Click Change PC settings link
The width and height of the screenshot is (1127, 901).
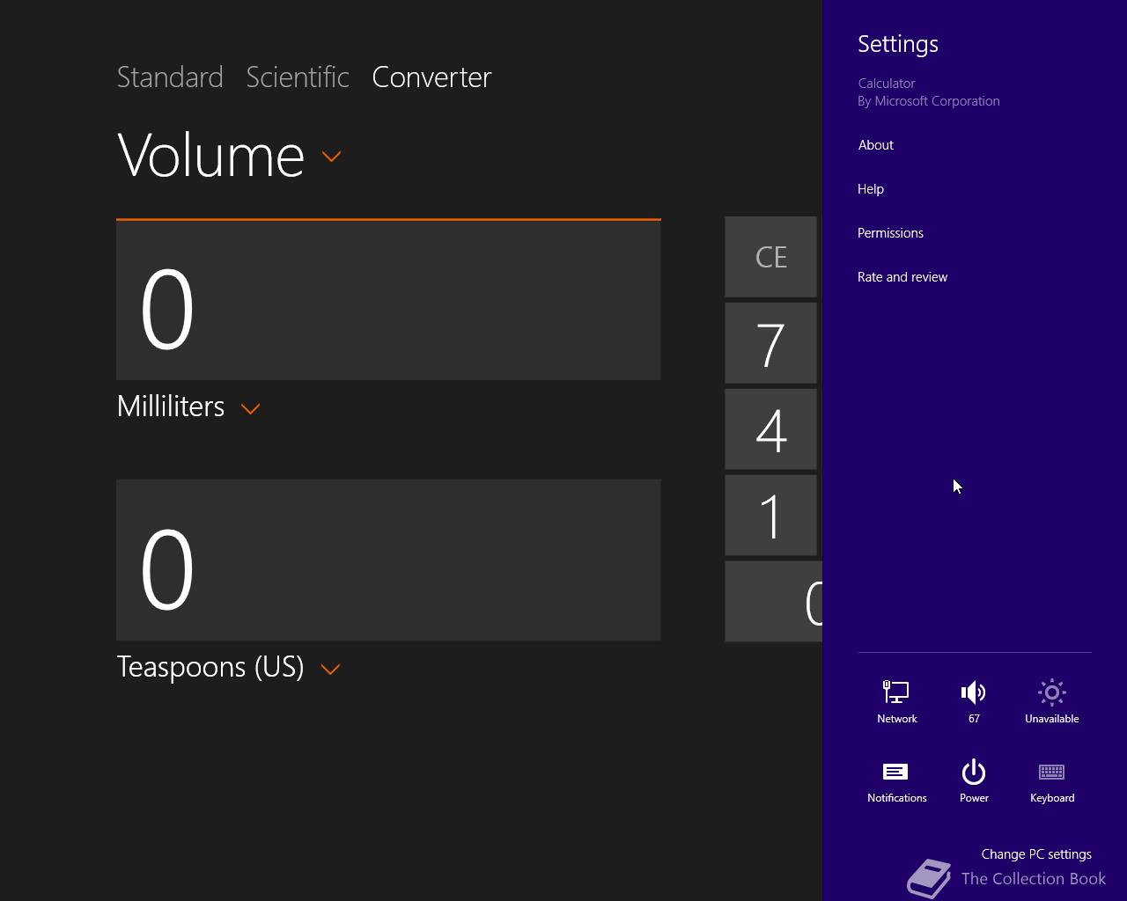[1036, 854]
